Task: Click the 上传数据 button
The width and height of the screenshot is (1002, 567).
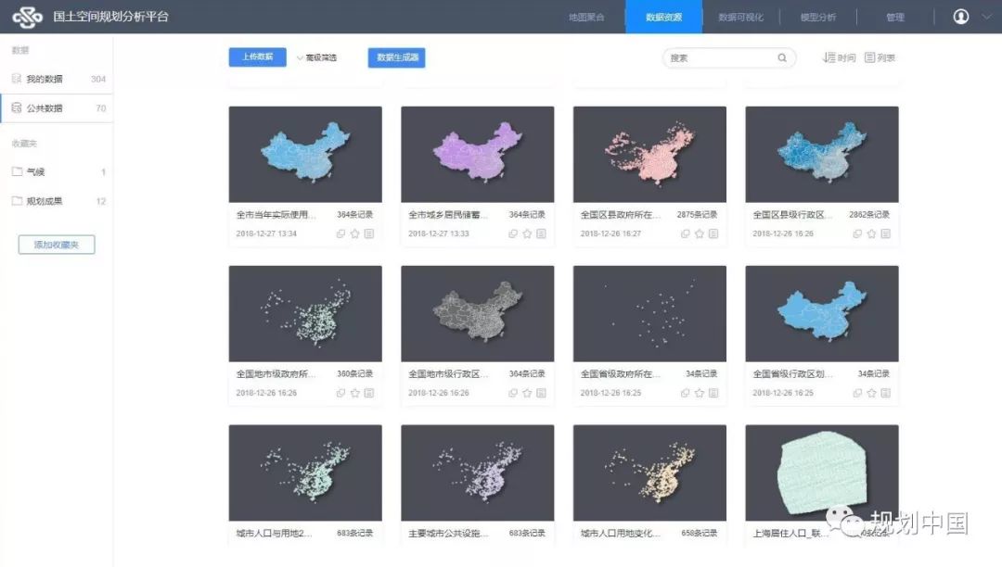Action: pyautogui.click(x=257, y=57)
